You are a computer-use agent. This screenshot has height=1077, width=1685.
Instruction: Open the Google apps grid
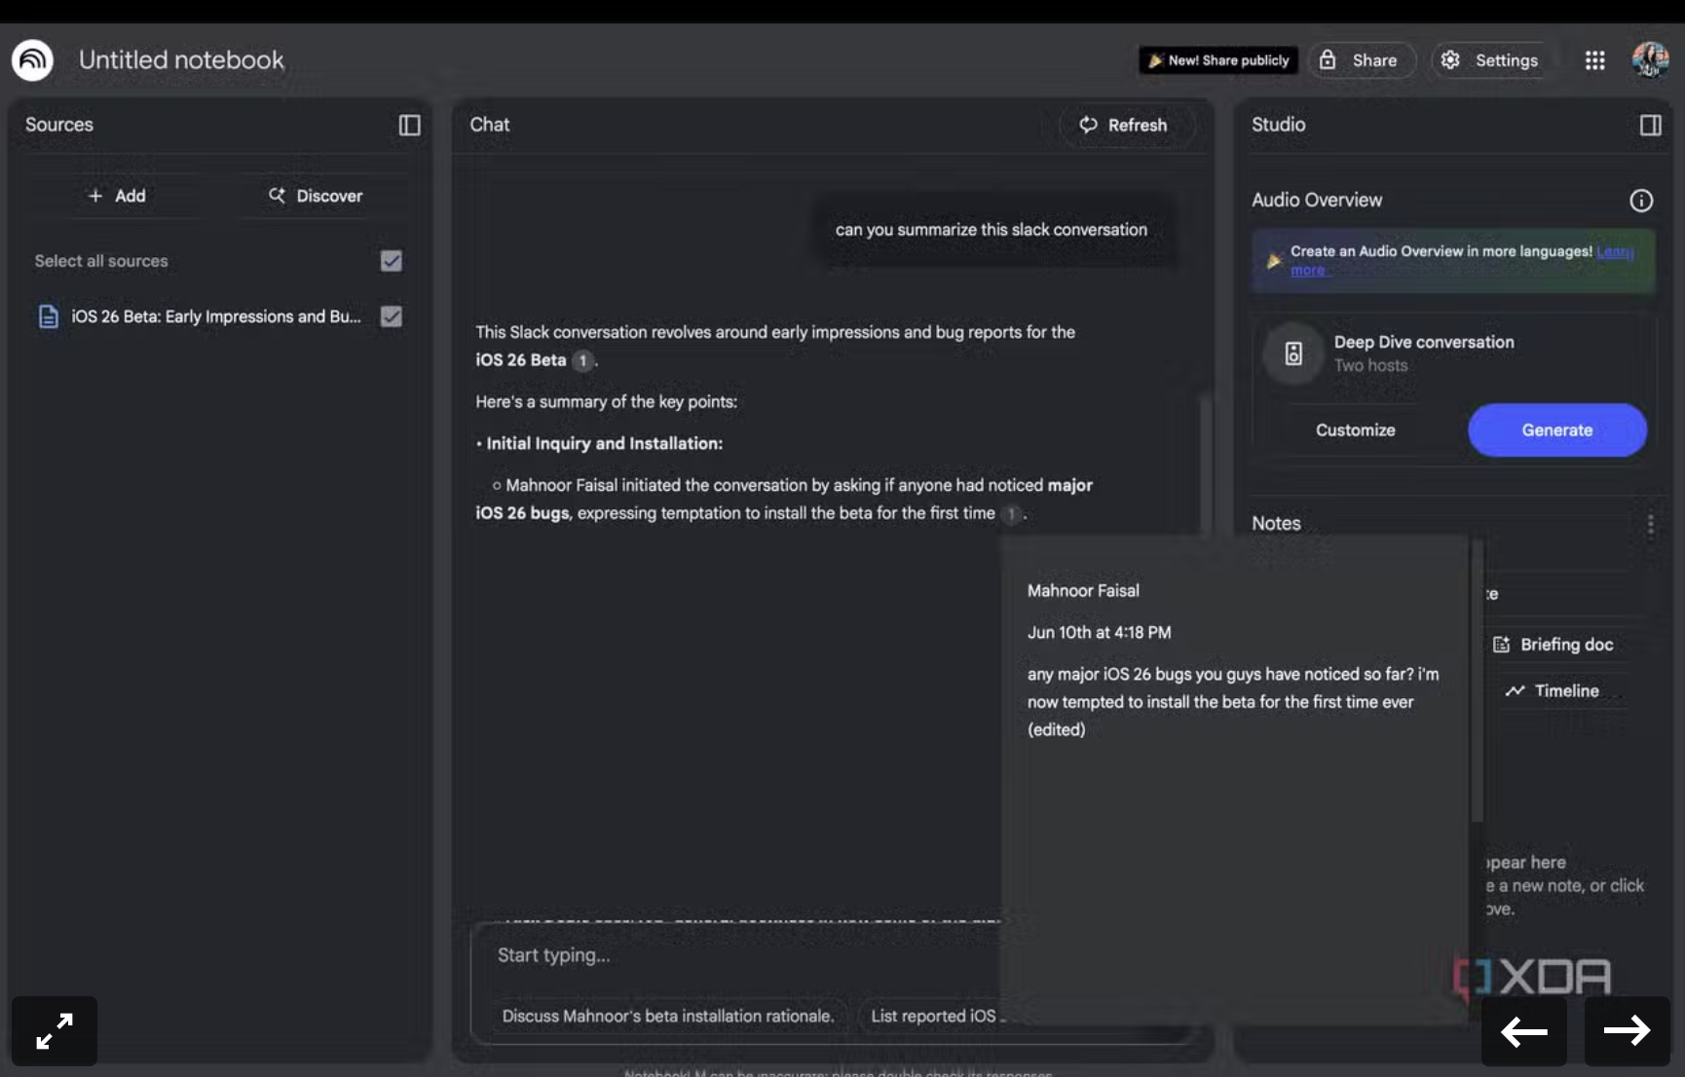pyautogui.click(x=1594, y=60)
